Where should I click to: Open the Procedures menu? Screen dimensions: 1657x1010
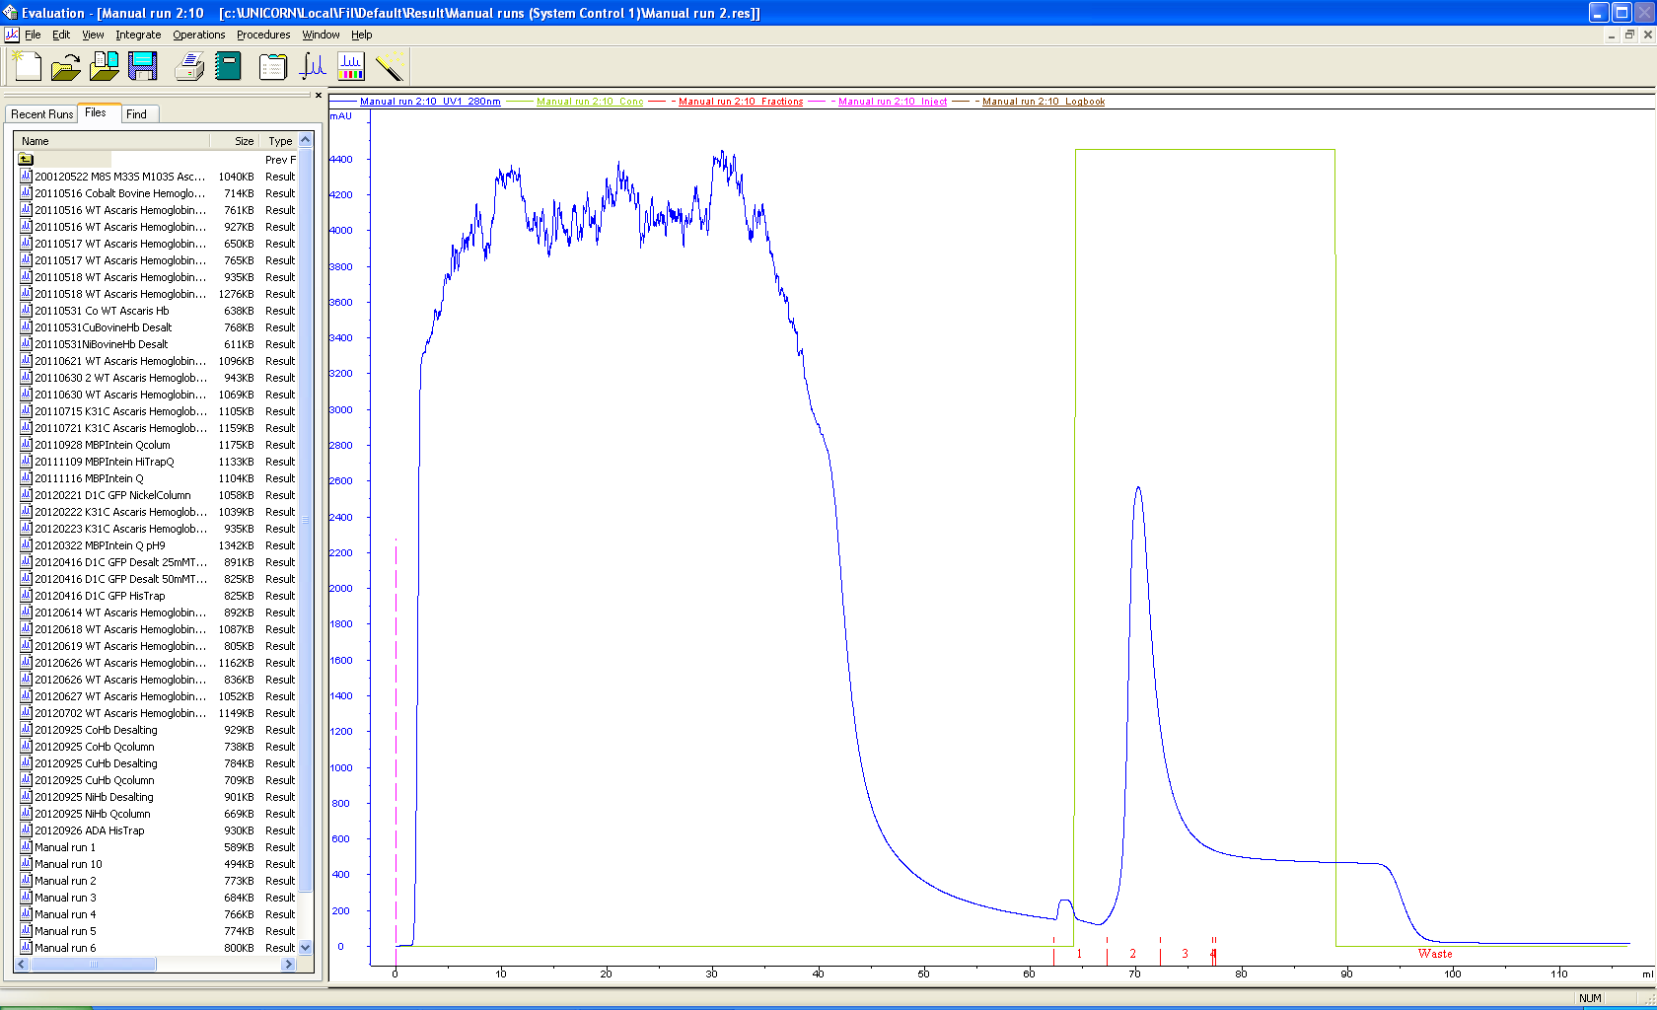pyautogui.click(x=263, y=35)
